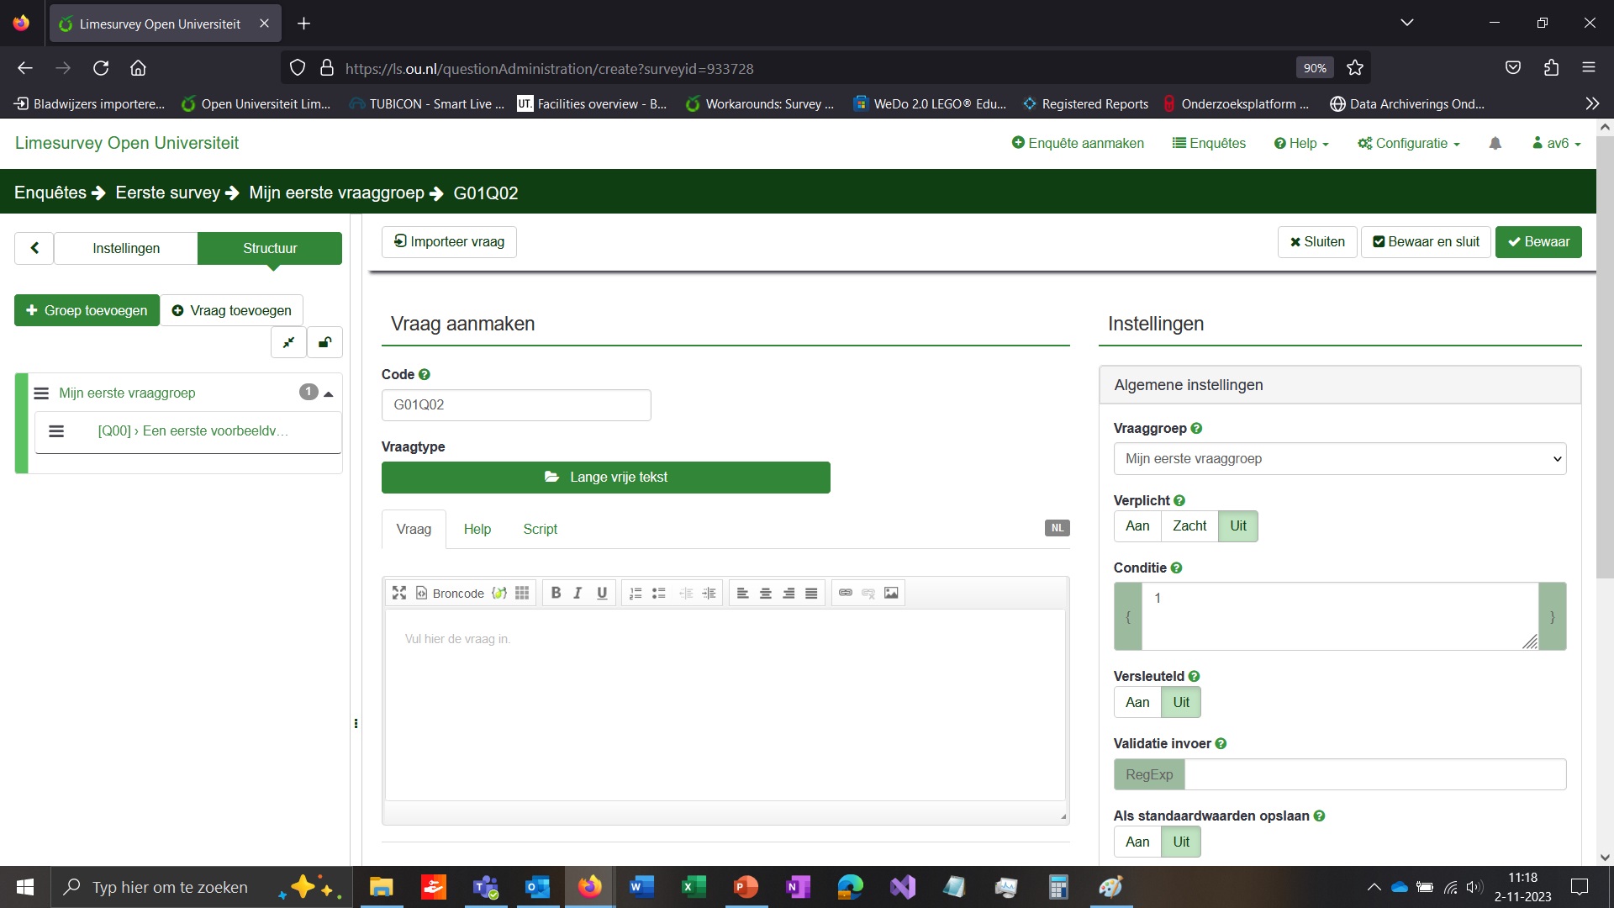Image resolution: width=1614 pixels, height=908 pixels.
Task: Click the italic formatting icon
Action: point(578,593)
